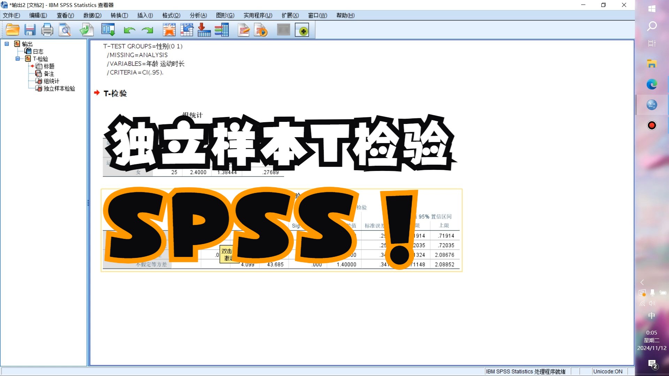Viewport: 669px width, 376px height.
Task: Select 备注 in the outline
Action: point(49,74)
